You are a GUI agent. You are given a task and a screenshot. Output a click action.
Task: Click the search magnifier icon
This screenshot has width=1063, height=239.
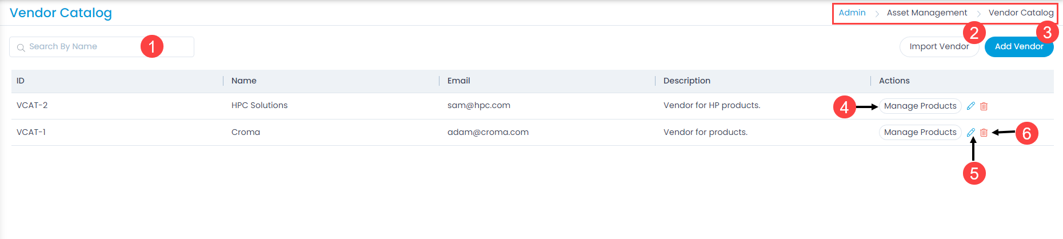[x=21, y=47]
